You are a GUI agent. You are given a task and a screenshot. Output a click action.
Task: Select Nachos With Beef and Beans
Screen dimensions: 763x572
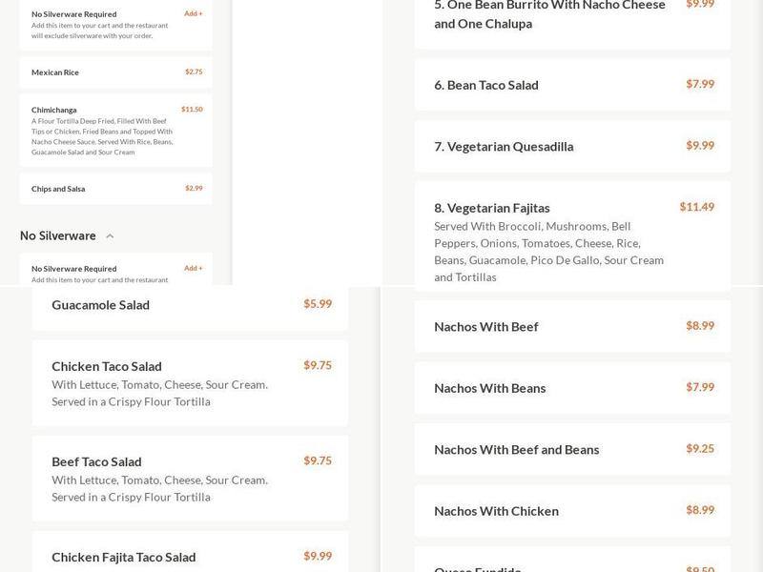click(572, 449)
